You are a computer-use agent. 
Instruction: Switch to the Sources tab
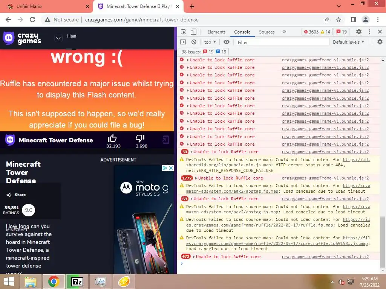point(267,32)
